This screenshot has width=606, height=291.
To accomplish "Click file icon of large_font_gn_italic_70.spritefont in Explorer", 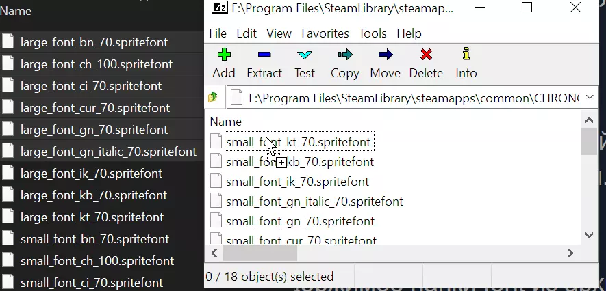I will (8, 151).
